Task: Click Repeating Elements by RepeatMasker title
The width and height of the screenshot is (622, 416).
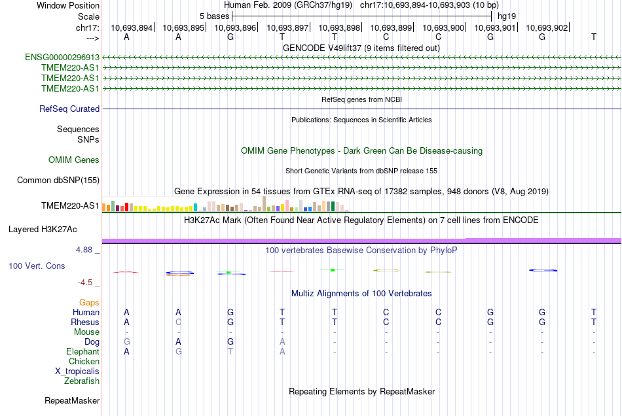Action: pyautogui.click(x=362, y=391)
